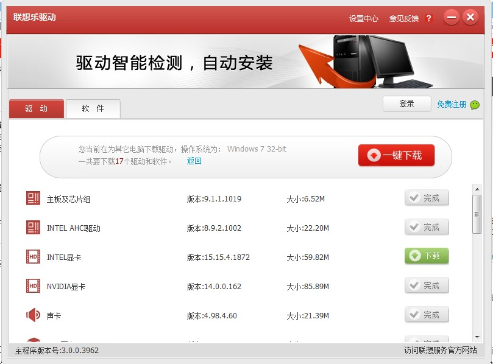
Task: Download the INTEL显卡 driver
Action: (x=426, y=256)
